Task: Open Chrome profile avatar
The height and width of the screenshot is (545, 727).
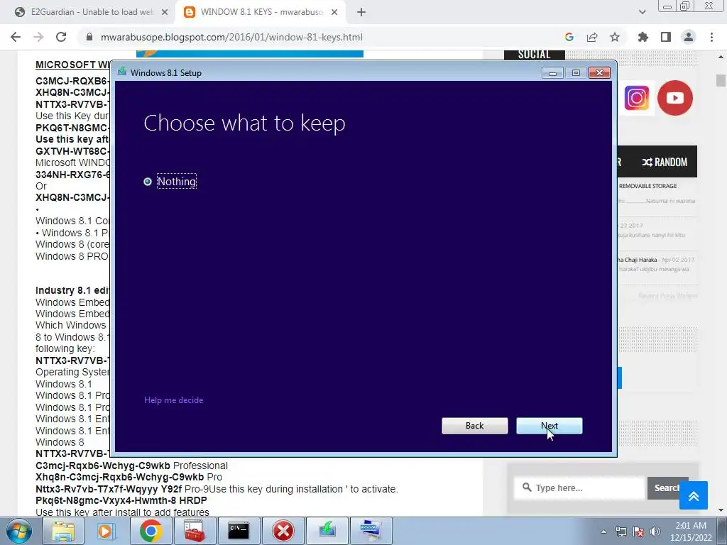Action: coord(689,37)
